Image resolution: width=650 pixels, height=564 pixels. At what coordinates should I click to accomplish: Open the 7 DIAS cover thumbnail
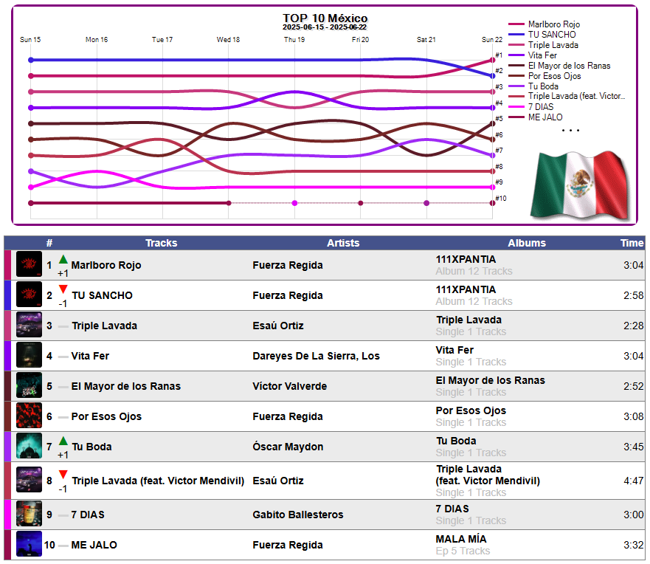29,514
